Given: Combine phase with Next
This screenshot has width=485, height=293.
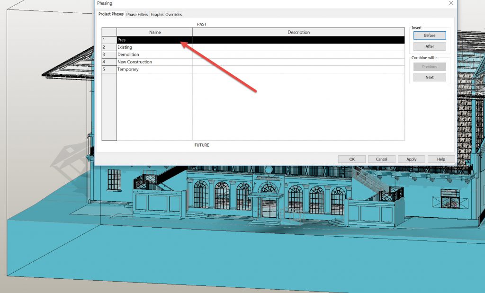Looking at the screenshot, I should (x=430, y=77).
